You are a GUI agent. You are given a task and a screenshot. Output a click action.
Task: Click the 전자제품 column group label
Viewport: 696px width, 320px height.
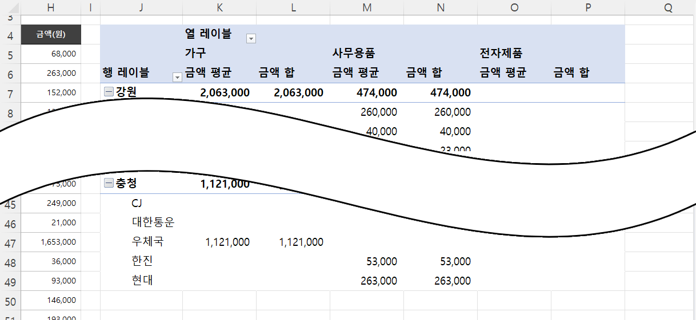click(501, 54)
